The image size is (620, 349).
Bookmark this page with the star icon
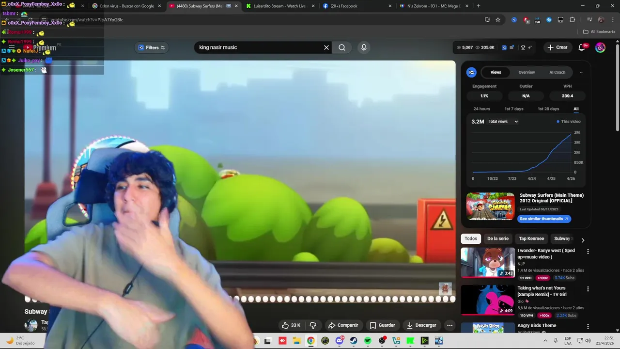498,20
